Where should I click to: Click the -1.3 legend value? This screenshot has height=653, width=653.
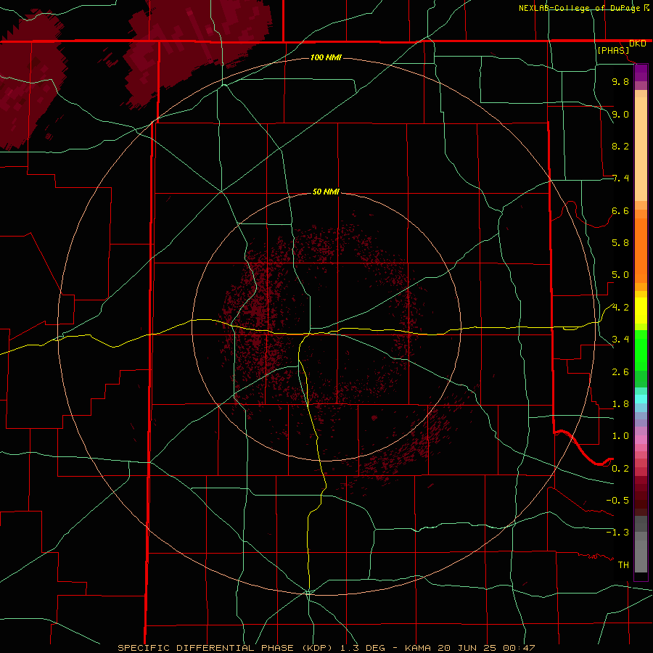click(617, 533)
